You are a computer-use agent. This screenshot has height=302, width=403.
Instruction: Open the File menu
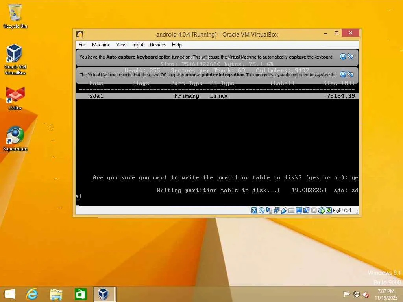coord(82,45)
